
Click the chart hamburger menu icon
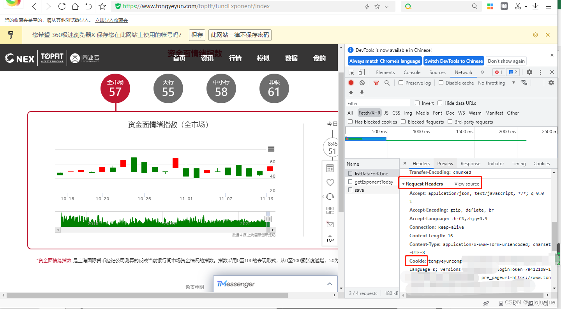[271, 149]
